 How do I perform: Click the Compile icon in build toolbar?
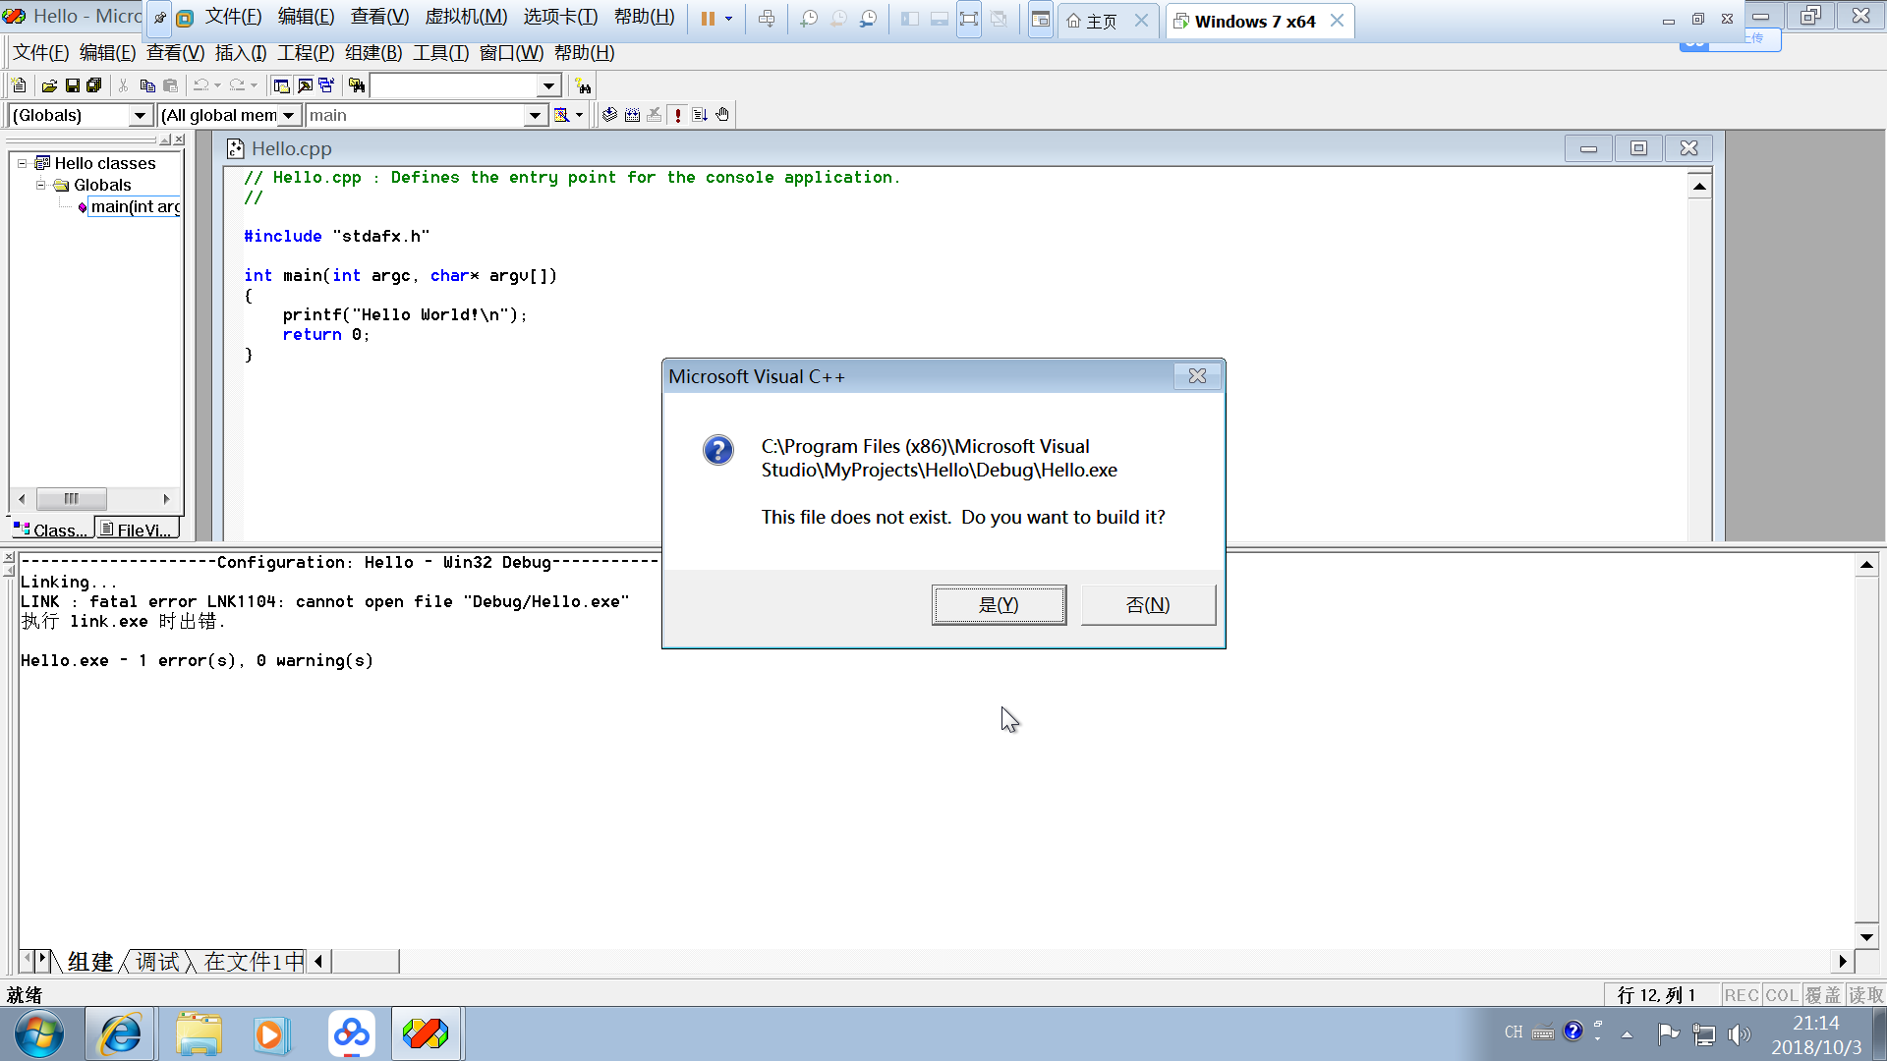pos(609,115)
